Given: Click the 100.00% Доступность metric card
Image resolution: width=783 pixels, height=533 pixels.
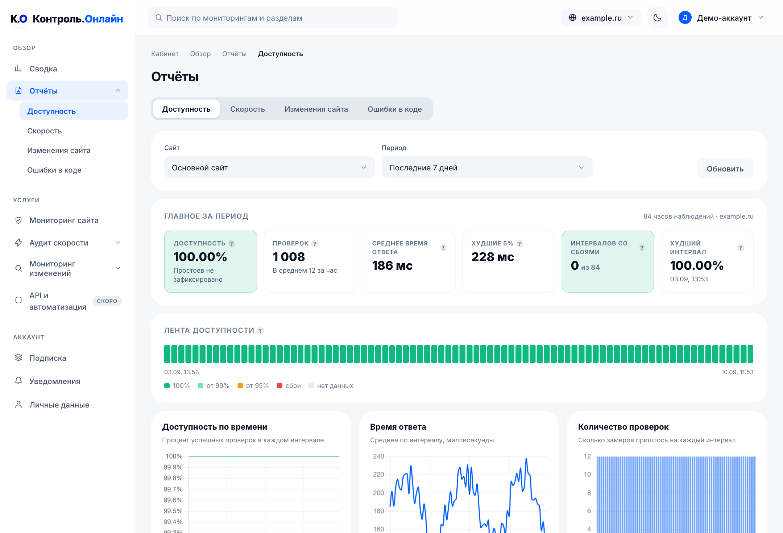Looking at the screenshot, I should pyautogui.click(x=211, y=261).
